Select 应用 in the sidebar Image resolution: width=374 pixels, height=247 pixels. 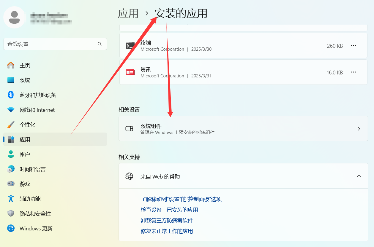tap(55, 139)
